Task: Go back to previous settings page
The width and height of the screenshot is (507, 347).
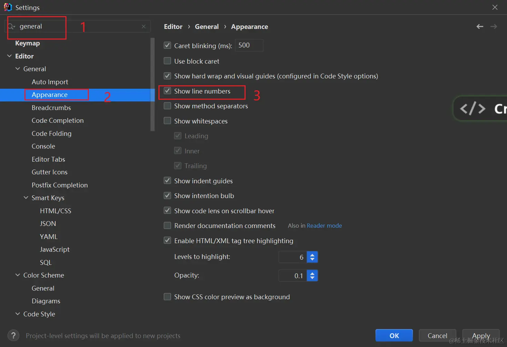Action: point(480,26)
